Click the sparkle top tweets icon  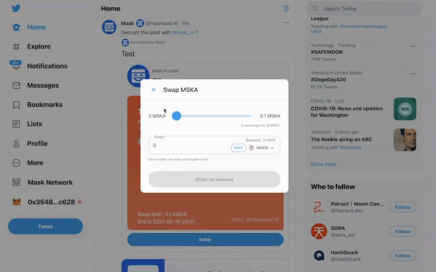(x=286, y=9)
